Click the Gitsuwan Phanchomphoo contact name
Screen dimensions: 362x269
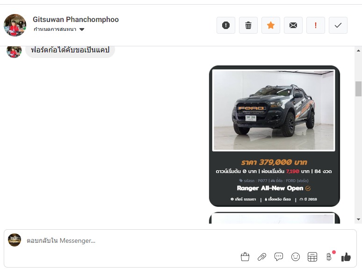(x=76, y=19)
